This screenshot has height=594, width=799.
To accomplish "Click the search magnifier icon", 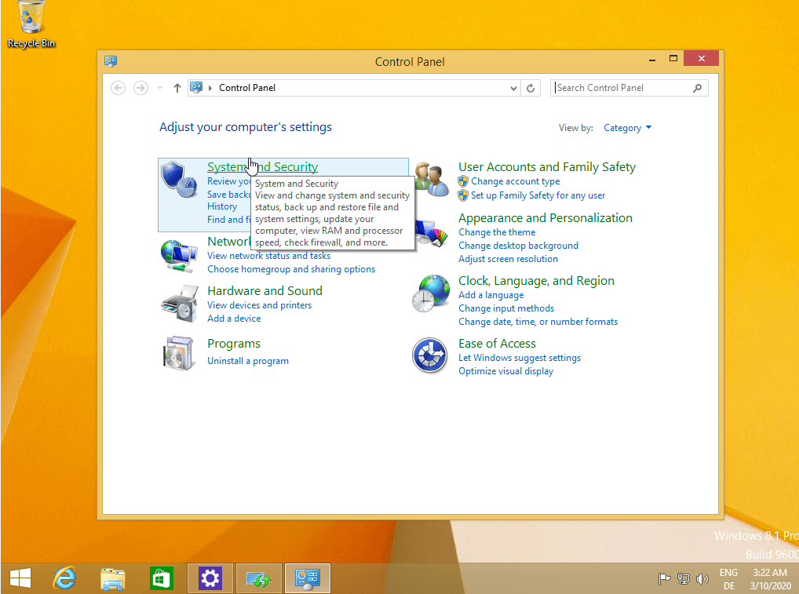I will (697, 88).
